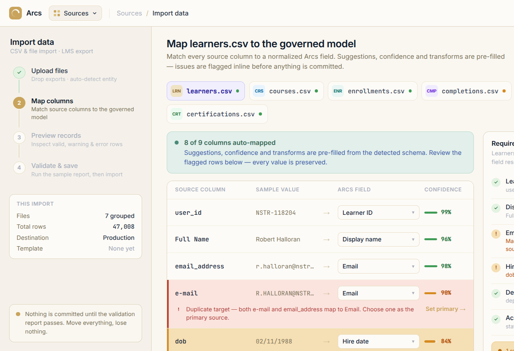Click the duplicate target warning exclamation icon

tap(179, 309)
